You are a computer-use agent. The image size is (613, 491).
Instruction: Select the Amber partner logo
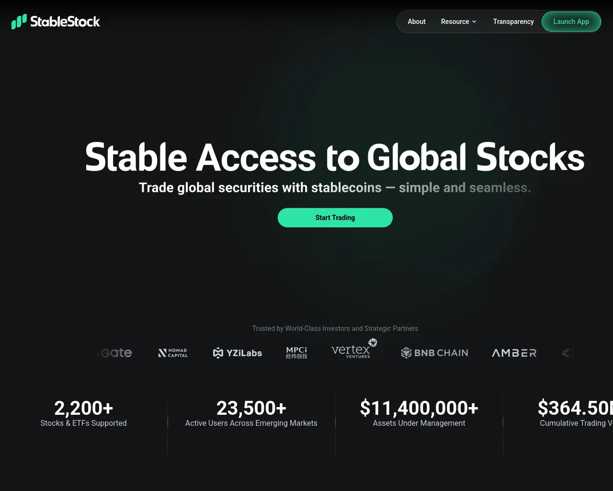[x=514, y=353]
